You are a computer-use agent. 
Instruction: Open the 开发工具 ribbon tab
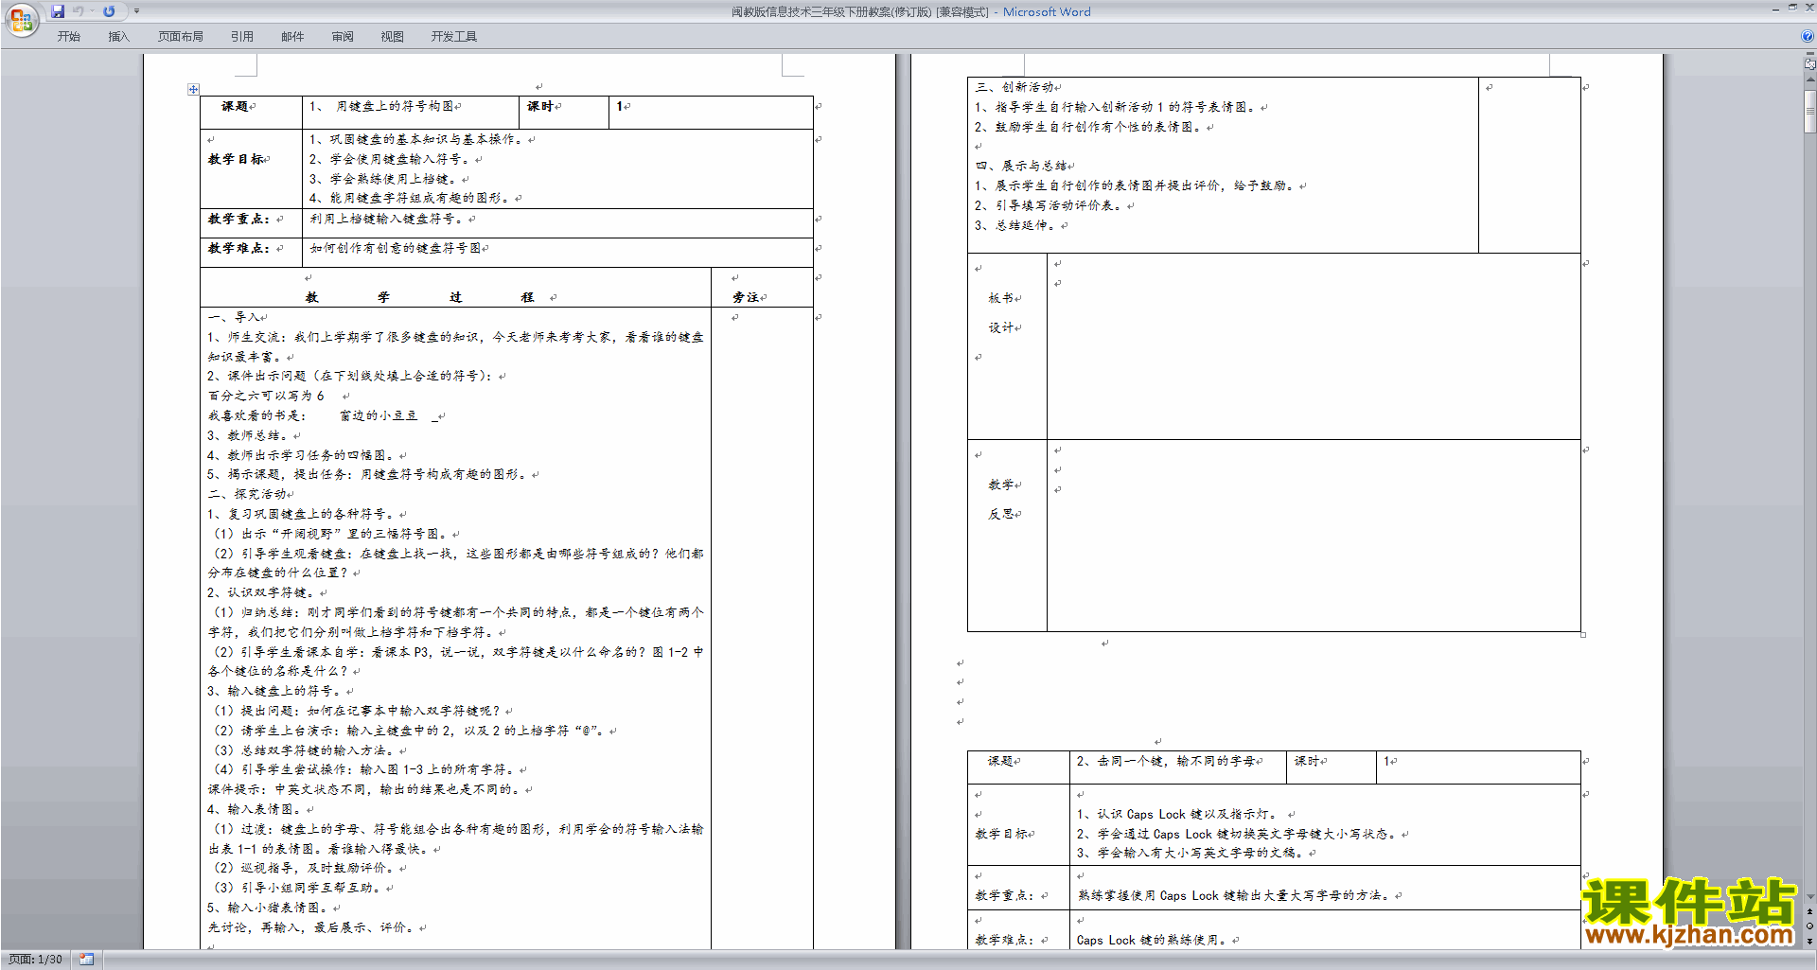point(454,37)
